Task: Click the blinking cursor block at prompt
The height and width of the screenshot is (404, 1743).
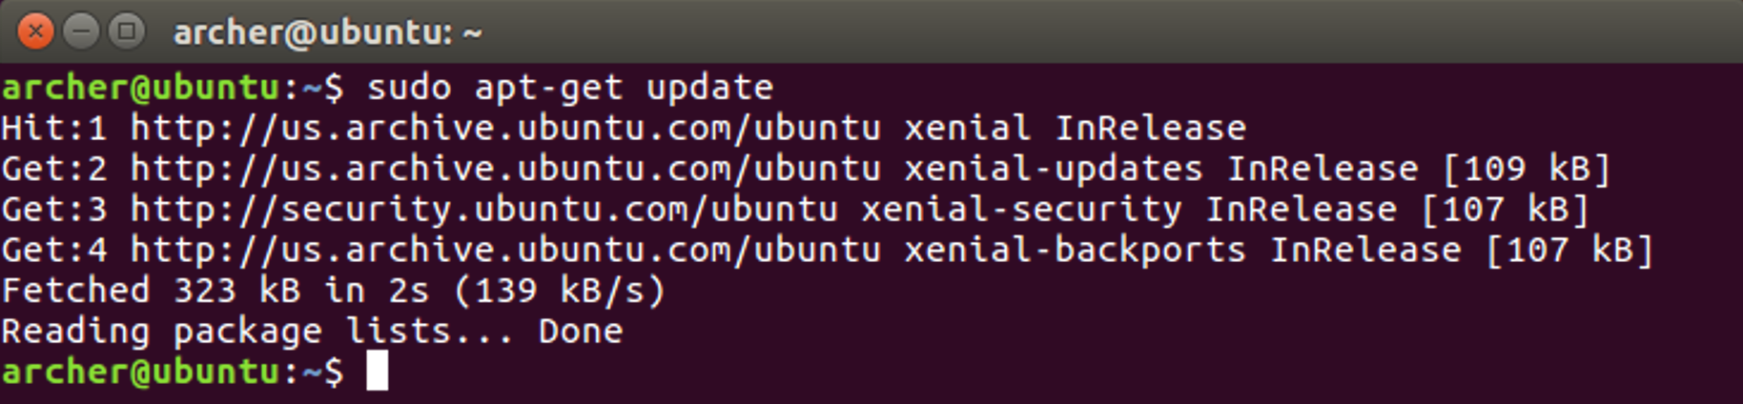Action: click(378, 371)
